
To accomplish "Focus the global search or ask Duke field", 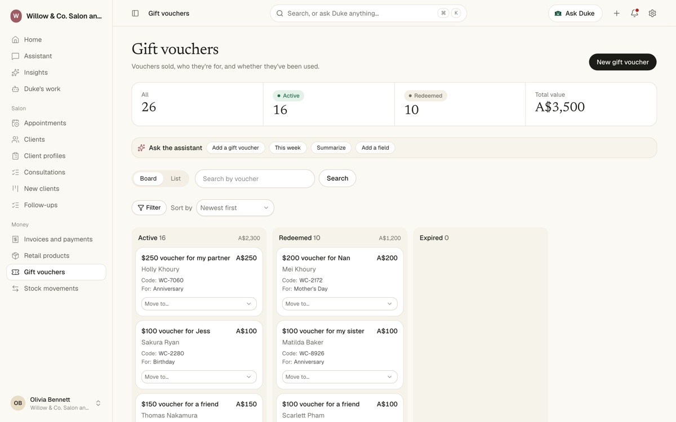I will tap(368, 14).
